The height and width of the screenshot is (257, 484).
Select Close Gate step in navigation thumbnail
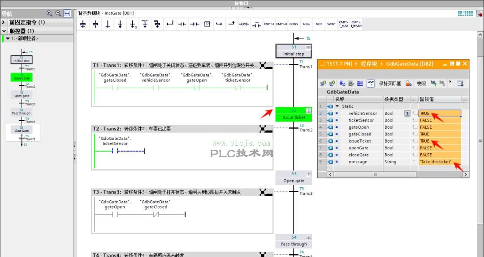click(22, 129)
